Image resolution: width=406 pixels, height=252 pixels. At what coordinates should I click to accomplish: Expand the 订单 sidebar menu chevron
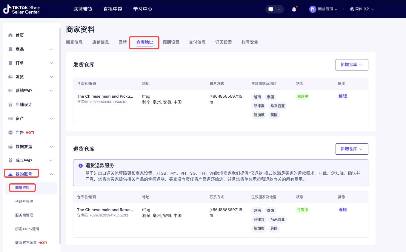pyautogui.click(x=51, y=63)
